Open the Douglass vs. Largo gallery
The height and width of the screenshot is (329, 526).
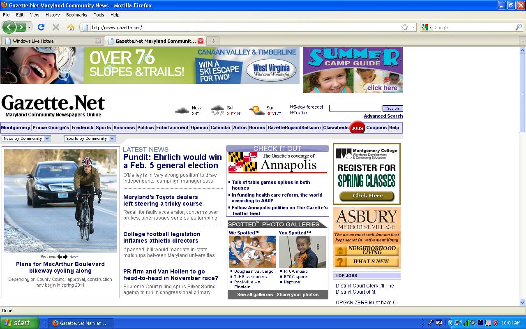254,271
